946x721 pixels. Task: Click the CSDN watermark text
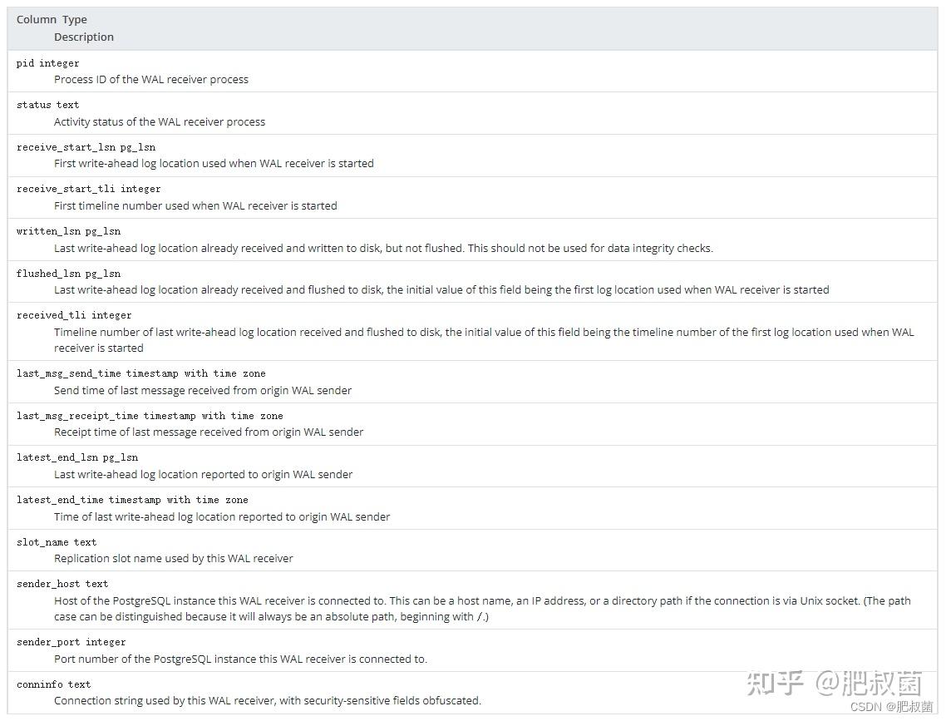click(892, 707)
